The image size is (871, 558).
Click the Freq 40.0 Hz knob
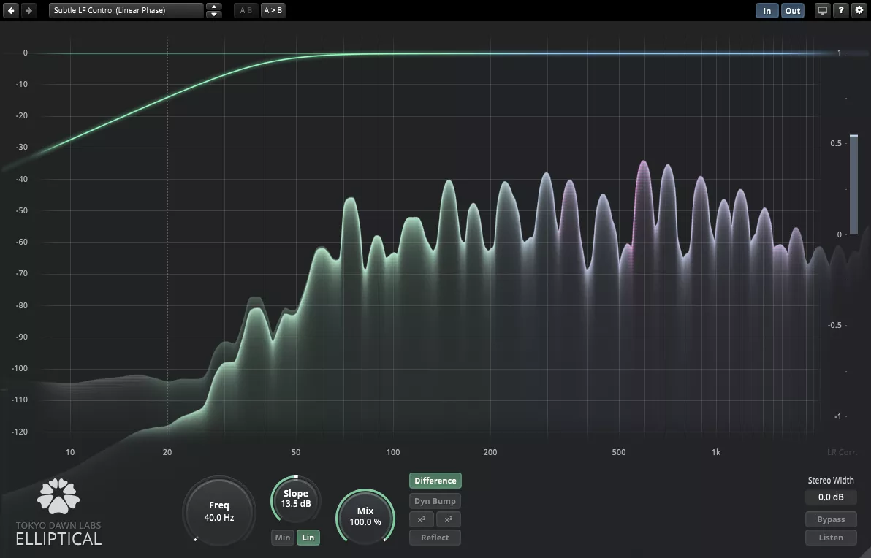(x=219, y=511)
